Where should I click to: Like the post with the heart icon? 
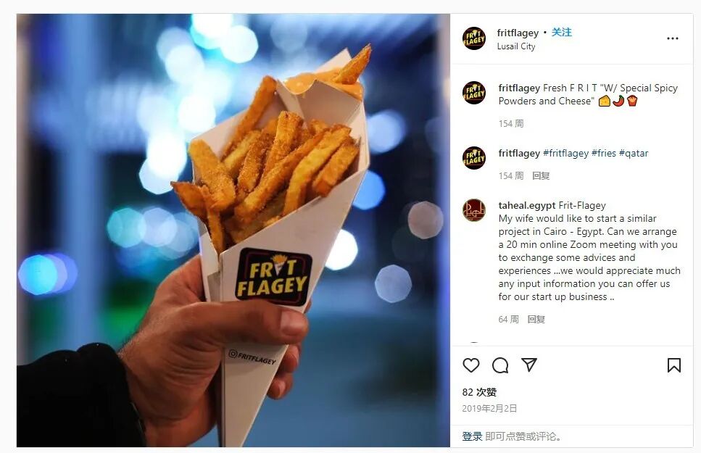pyautogui.click(x=470, y=365)
